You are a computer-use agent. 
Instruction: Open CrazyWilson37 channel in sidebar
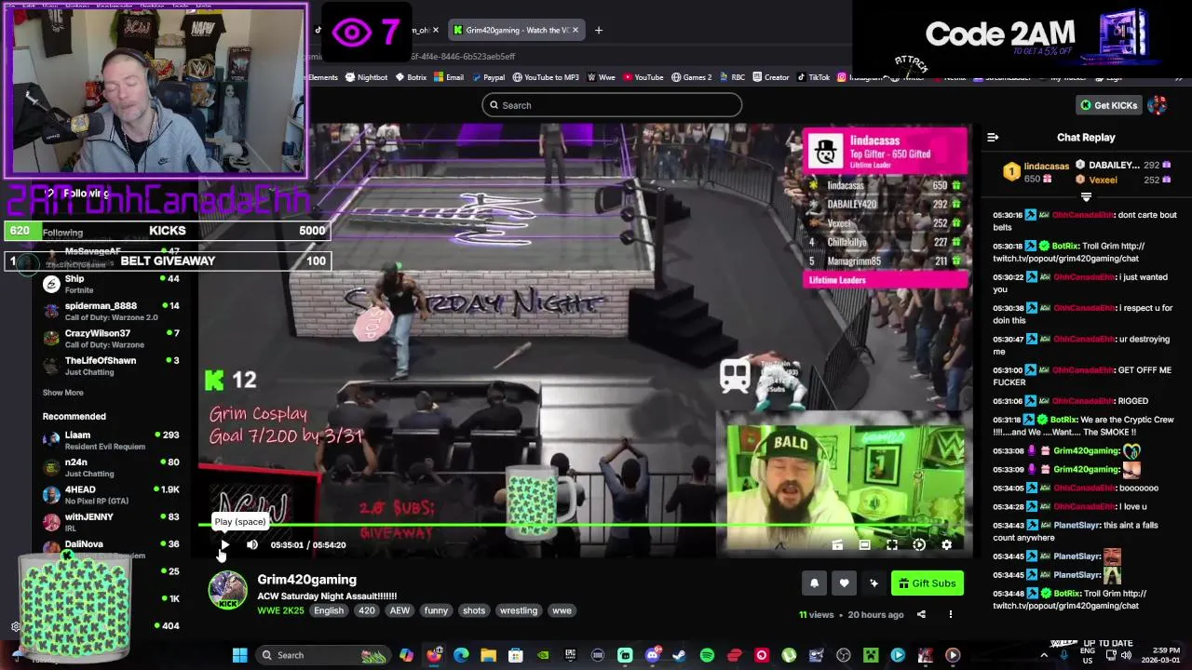click(110, 339)
